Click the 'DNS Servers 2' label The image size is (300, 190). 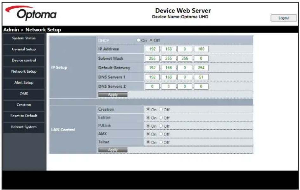tap(112, 86)
